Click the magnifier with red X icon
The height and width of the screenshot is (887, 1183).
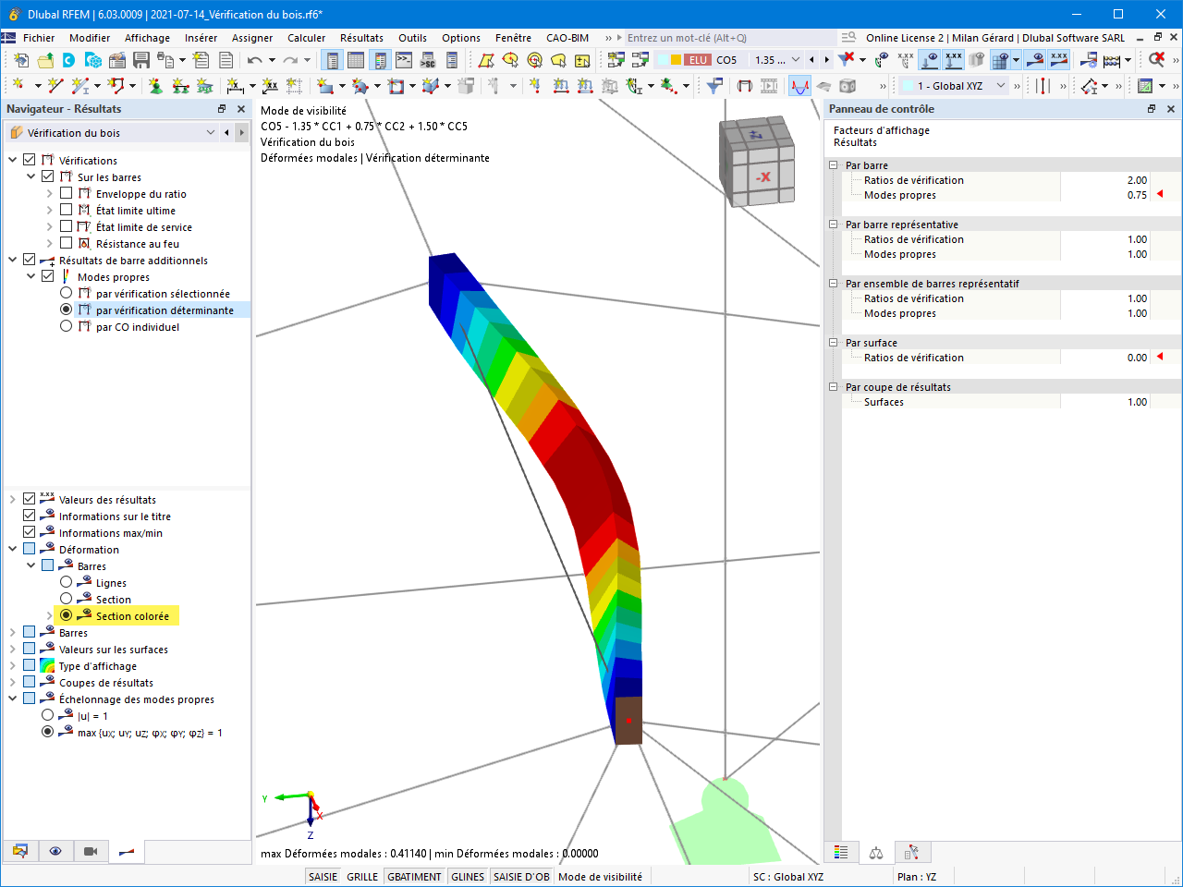click(x=1156, y=60)
